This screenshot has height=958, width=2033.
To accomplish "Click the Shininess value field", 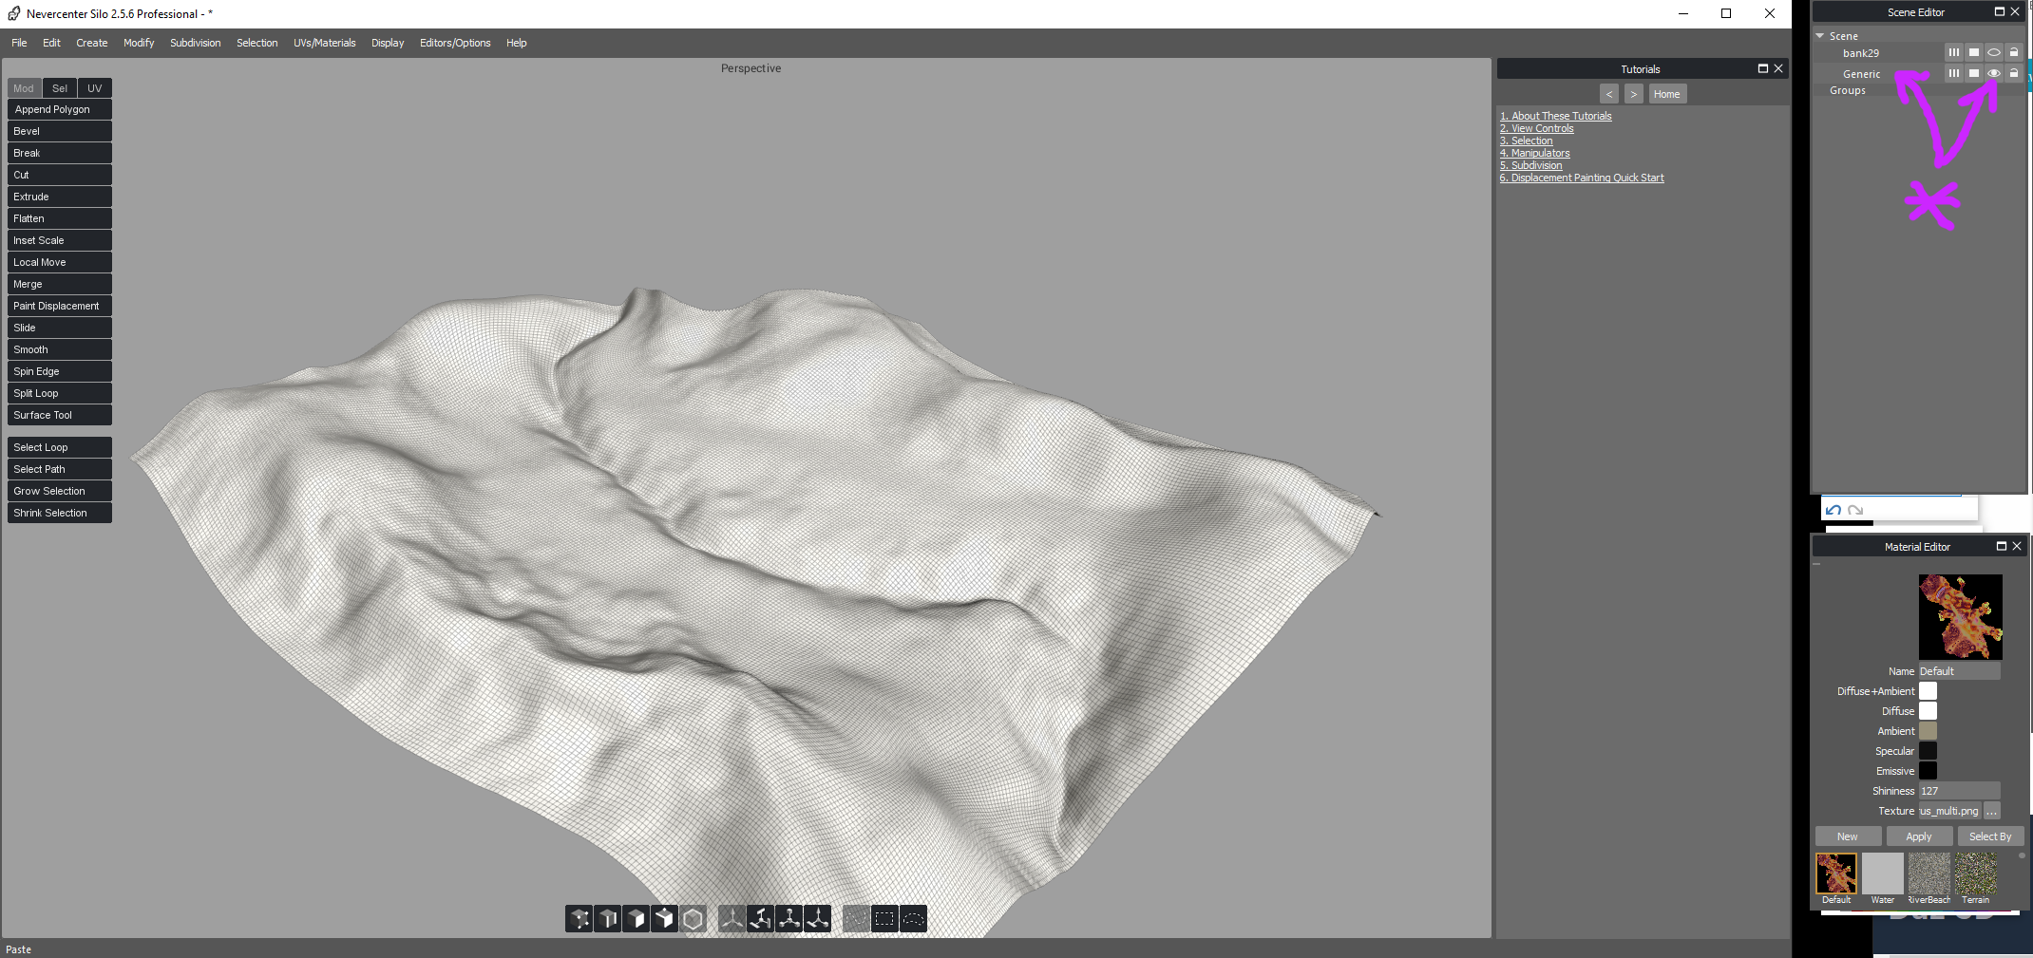I will tap(1959, 791).
